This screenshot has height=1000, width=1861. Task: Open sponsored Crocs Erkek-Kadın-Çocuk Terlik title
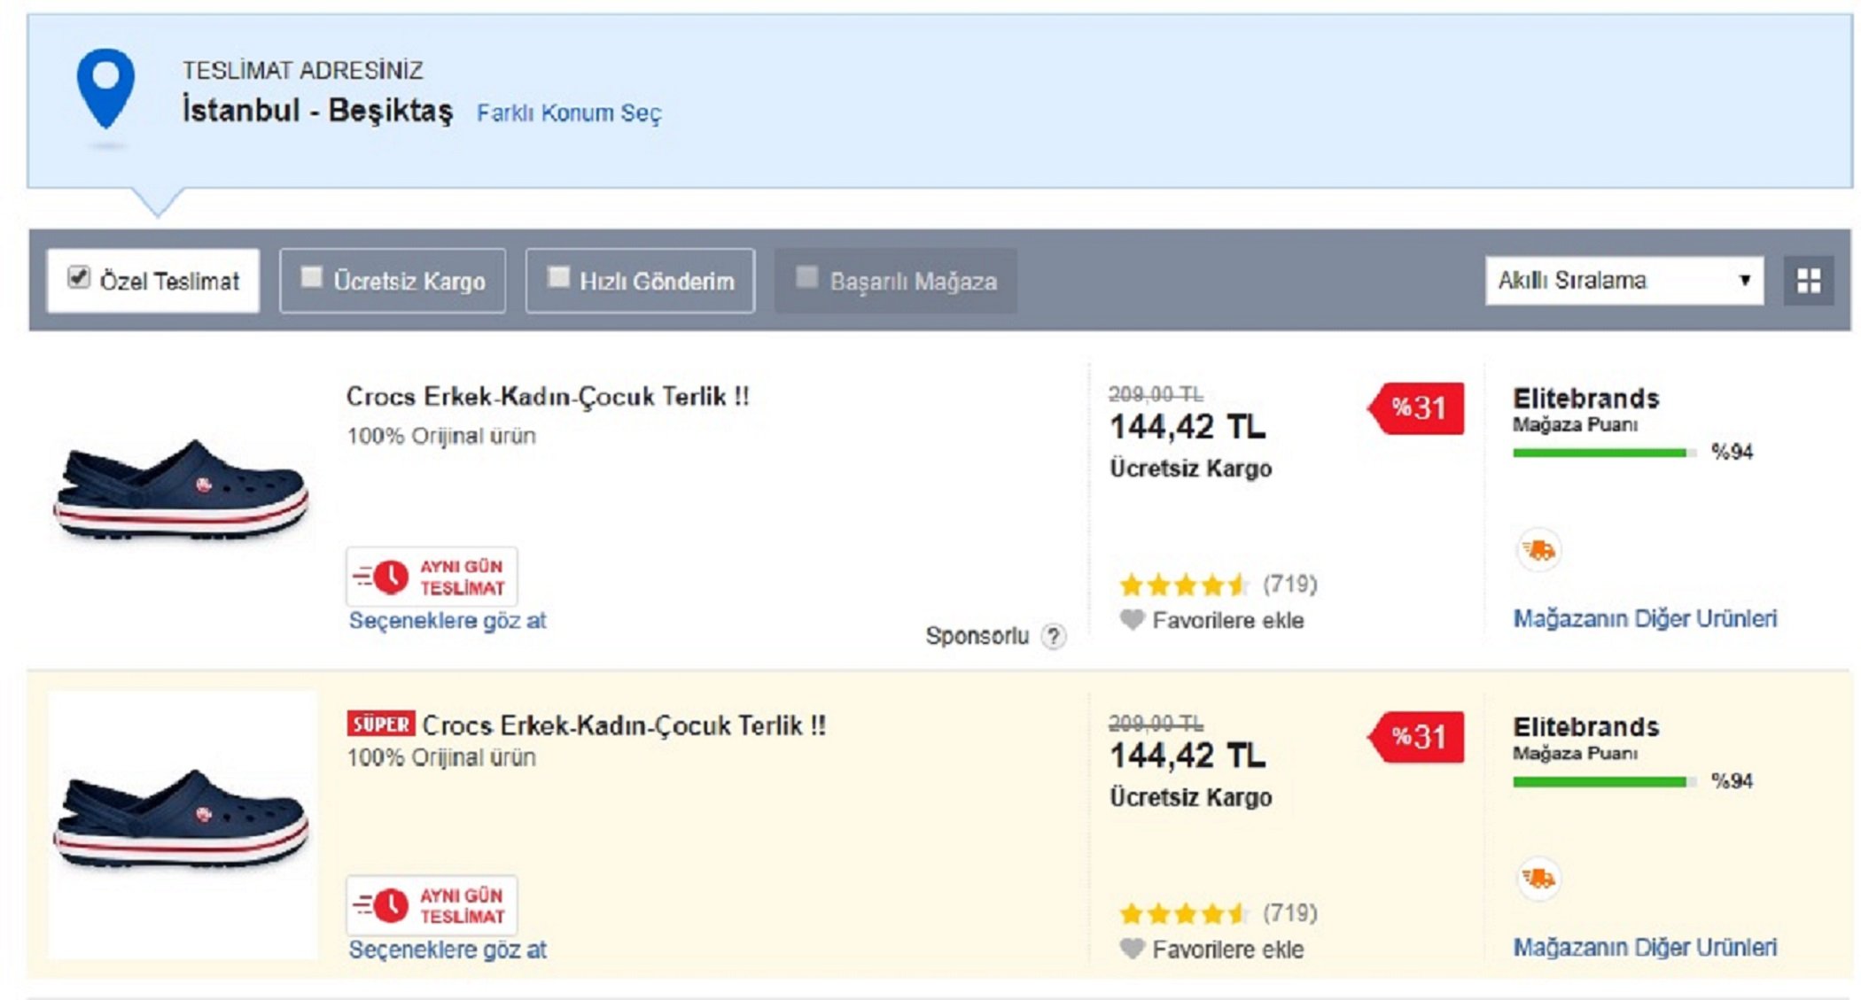[x=548, y=396]
